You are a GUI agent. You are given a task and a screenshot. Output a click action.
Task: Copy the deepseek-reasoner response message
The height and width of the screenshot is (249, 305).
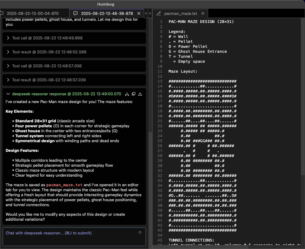(134, 94)
